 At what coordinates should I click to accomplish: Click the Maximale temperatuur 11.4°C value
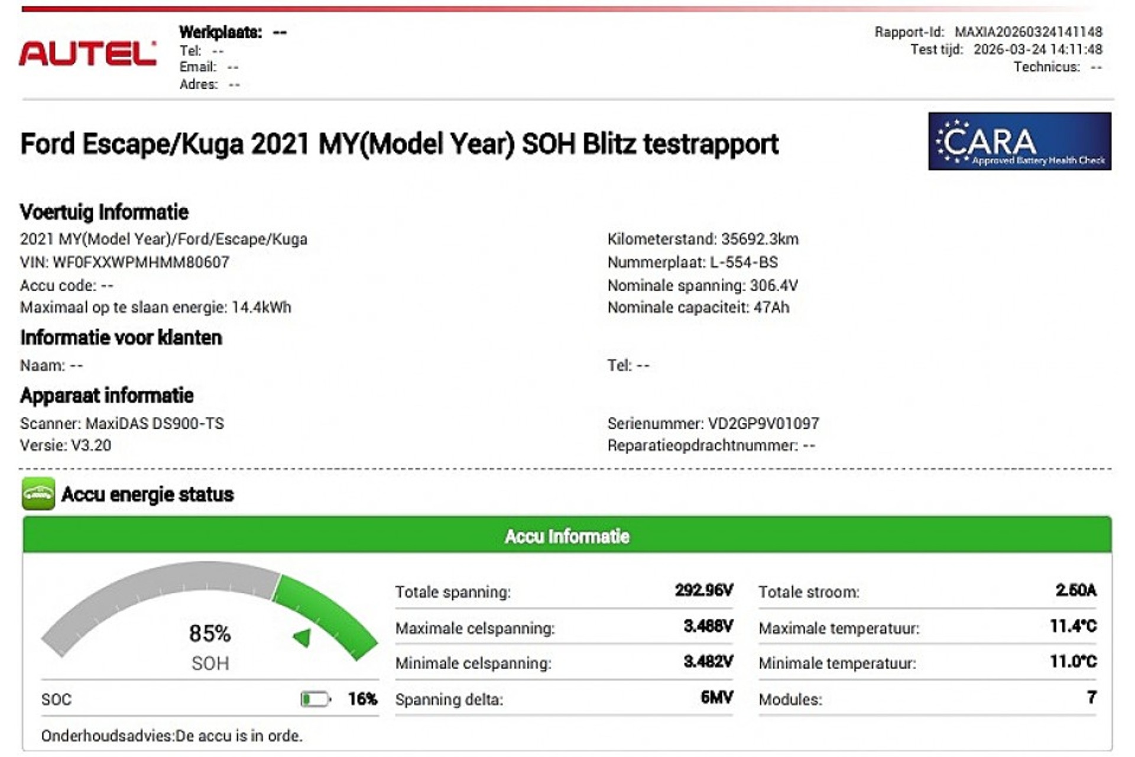(1072, 626)
